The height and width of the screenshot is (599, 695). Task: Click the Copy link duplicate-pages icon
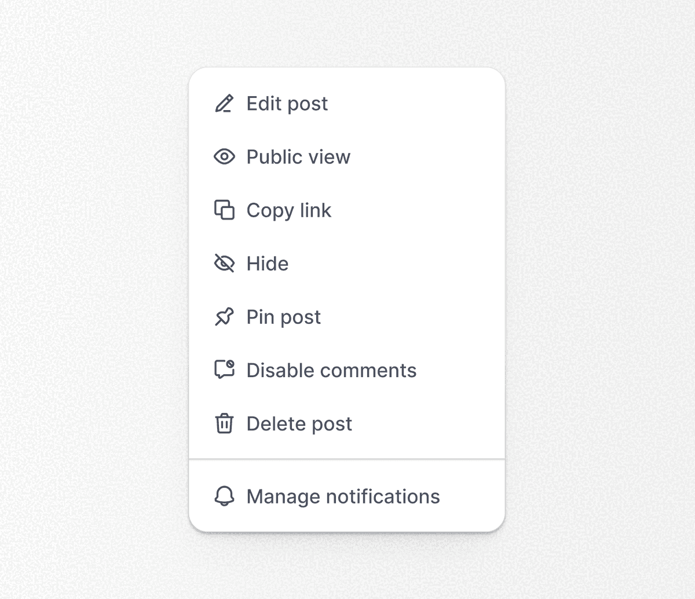(x=224, y=210)
